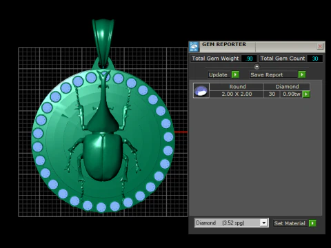The image size is (331, 248).
Task: Click the Total Gem Weight label
Action: coord(215,59)
